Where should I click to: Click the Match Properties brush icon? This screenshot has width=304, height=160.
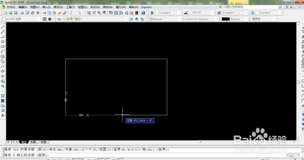[60, 13]
